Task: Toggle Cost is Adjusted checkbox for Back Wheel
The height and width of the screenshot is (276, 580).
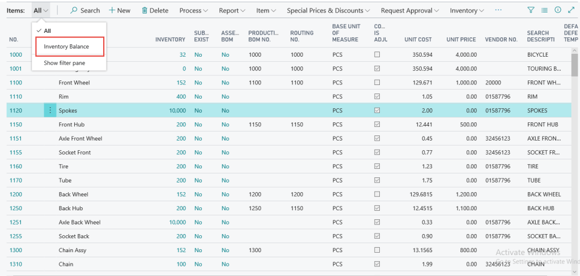Action: pos(376,194)
